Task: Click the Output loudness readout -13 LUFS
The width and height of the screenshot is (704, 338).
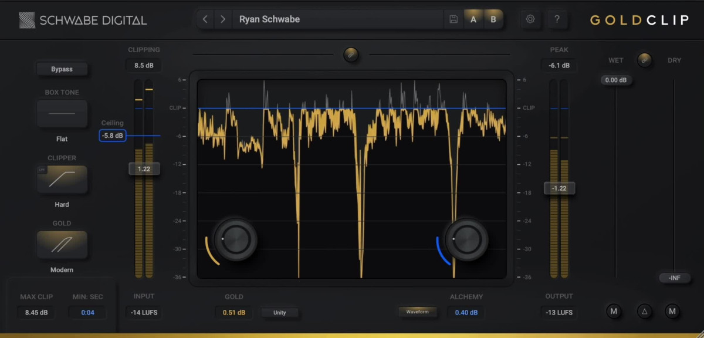Action: pos(559,312)
